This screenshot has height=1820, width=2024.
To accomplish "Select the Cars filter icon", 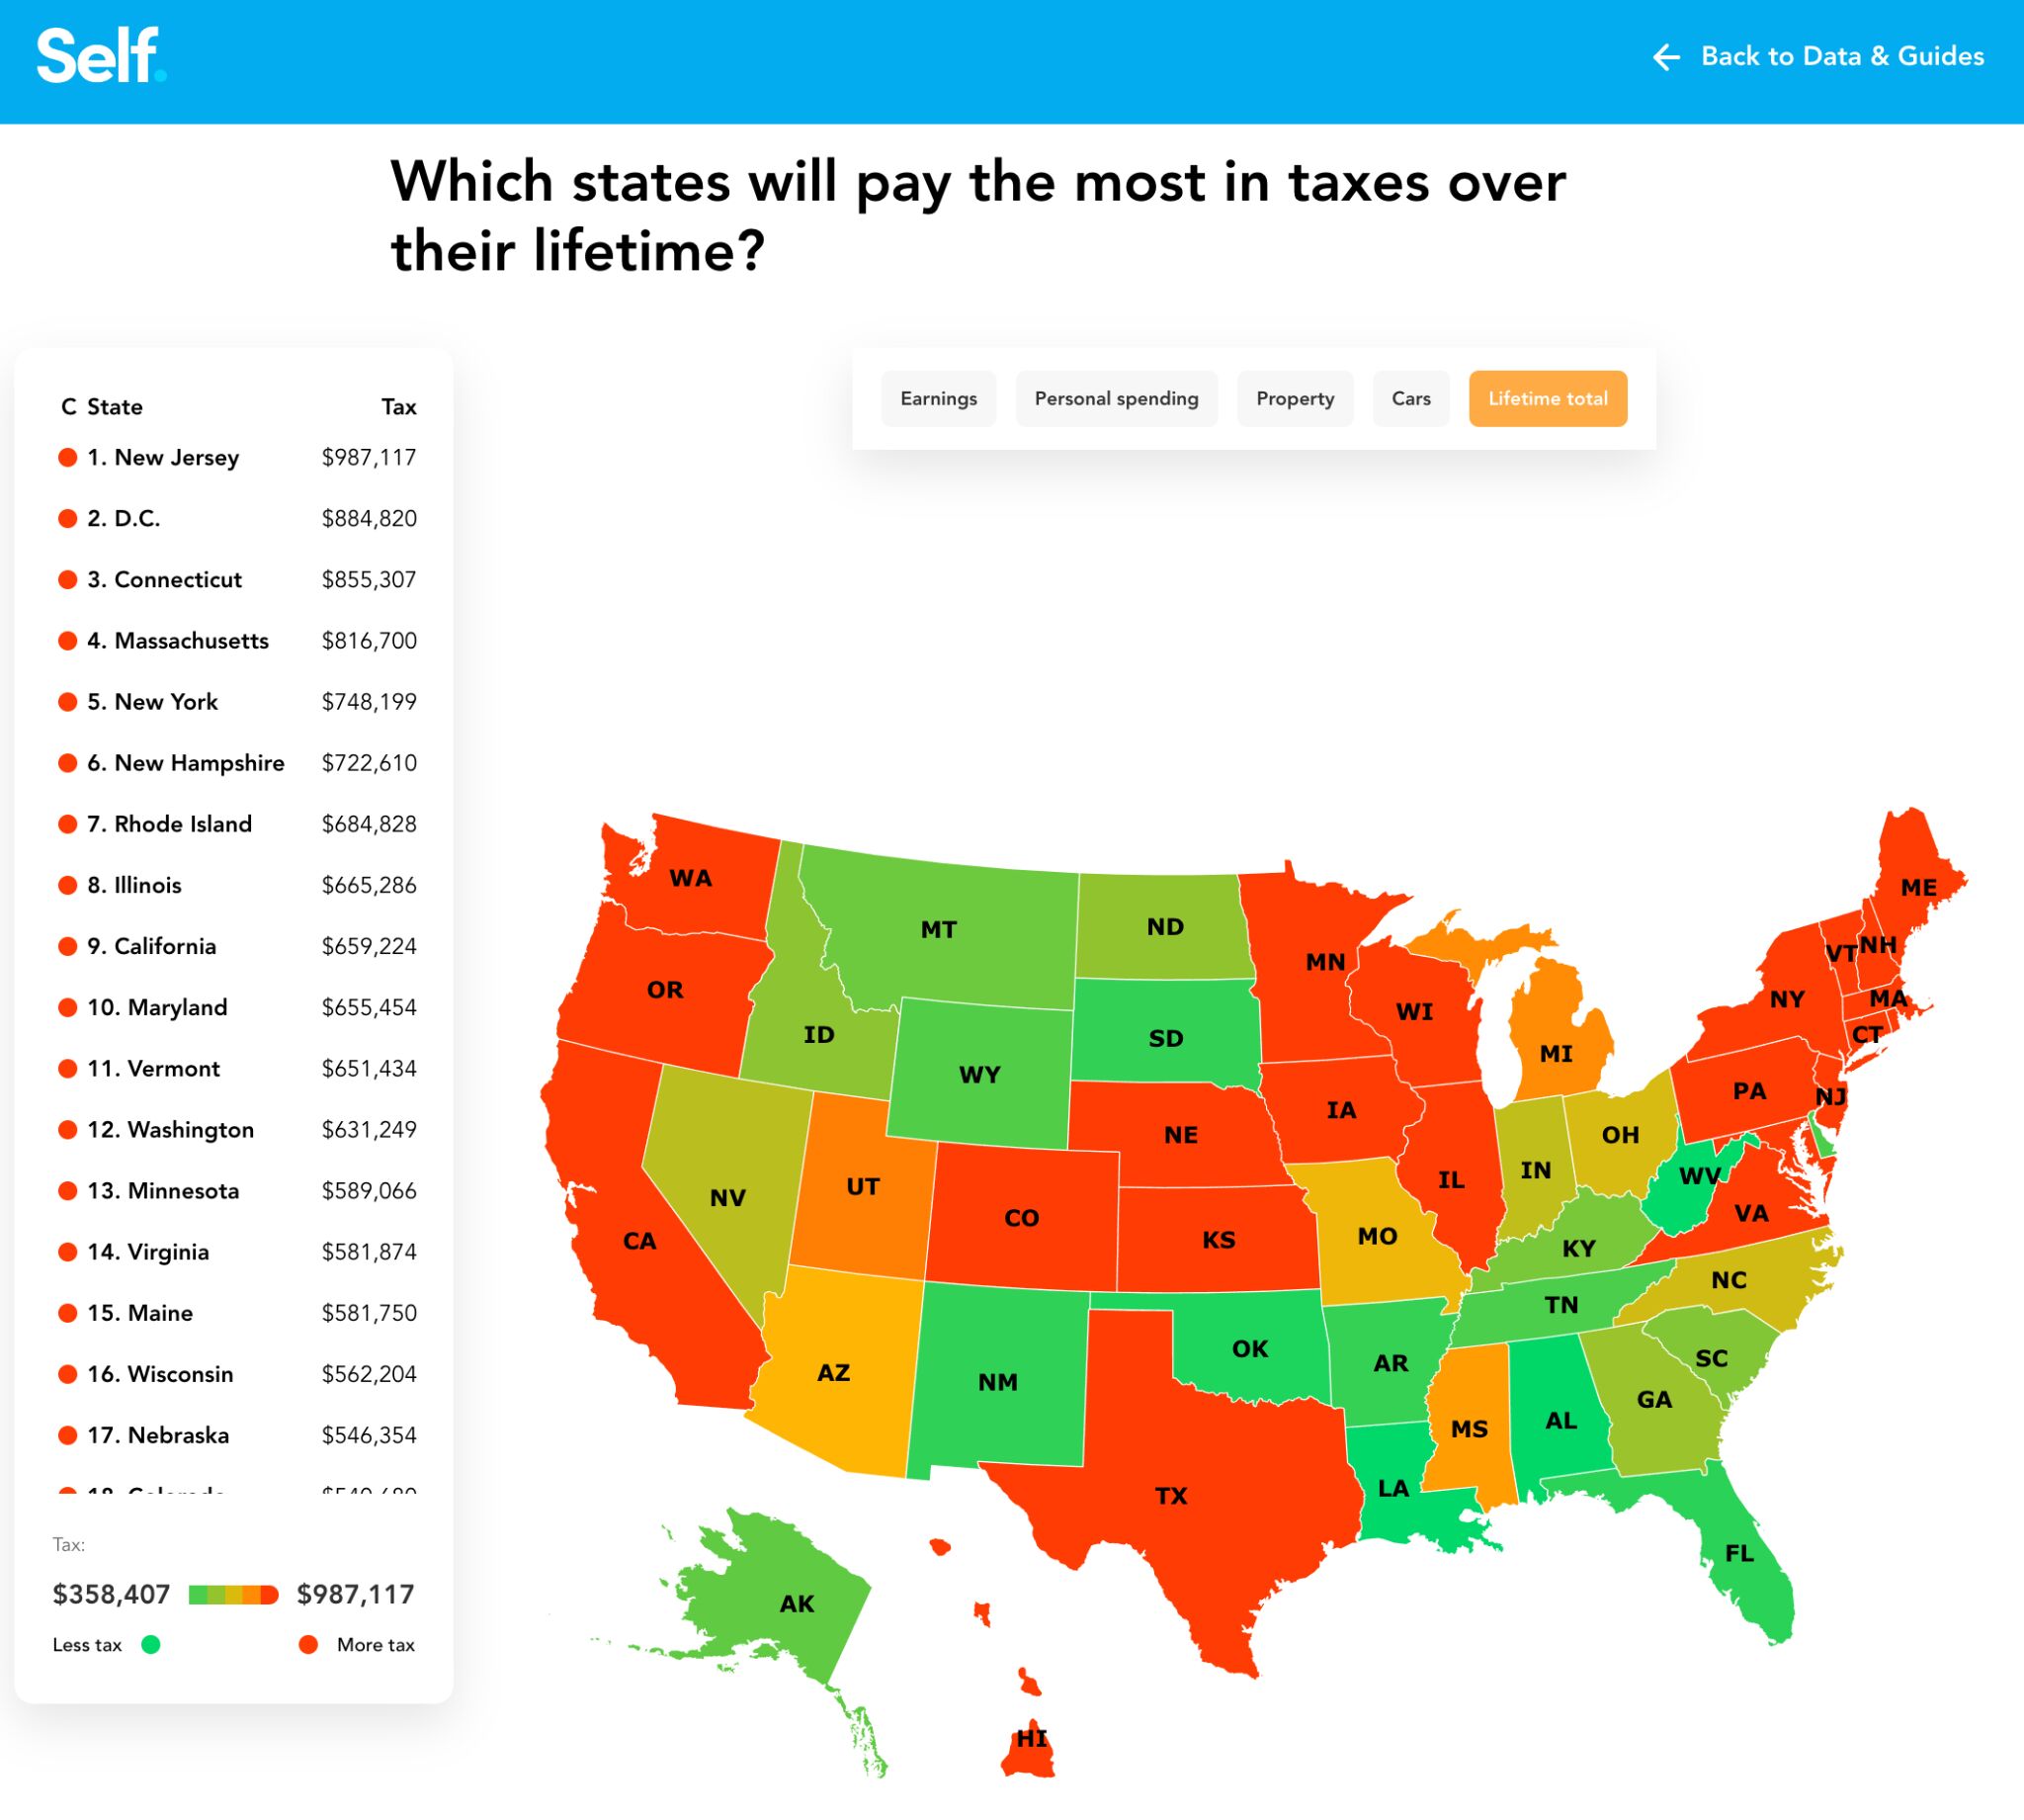I will pos(1415,398).
